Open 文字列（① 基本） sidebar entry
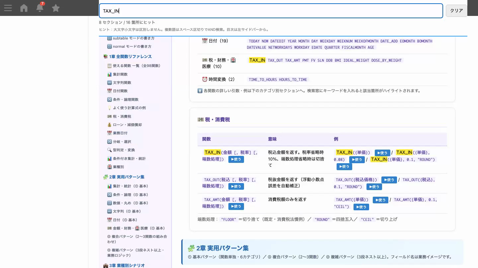Viewport: 478px width, 268px height. coord(124,211)
